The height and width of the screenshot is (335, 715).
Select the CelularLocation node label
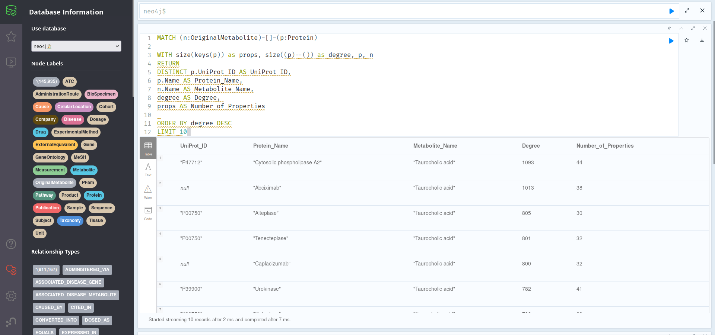point(74,107)
